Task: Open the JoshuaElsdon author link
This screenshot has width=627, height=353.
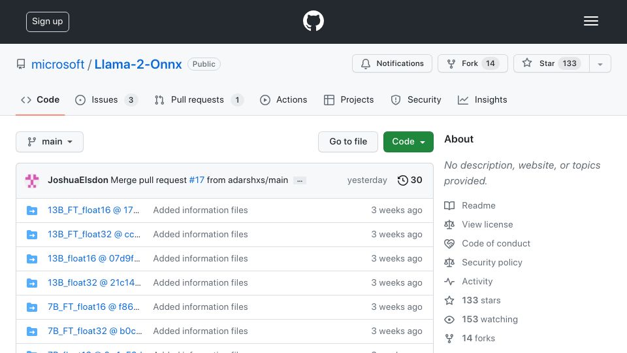Action: pos(78,180)
